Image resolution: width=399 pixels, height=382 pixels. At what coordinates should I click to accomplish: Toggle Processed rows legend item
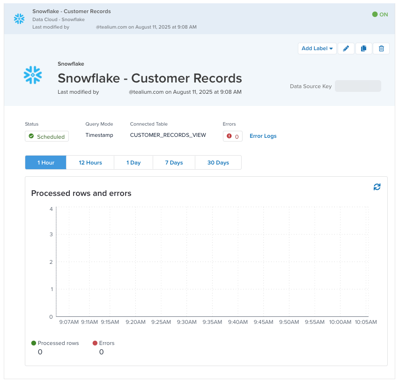point(55,343)
